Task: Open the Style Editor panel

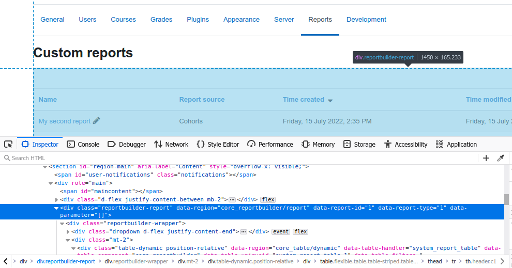Action: tap(218, 144)
